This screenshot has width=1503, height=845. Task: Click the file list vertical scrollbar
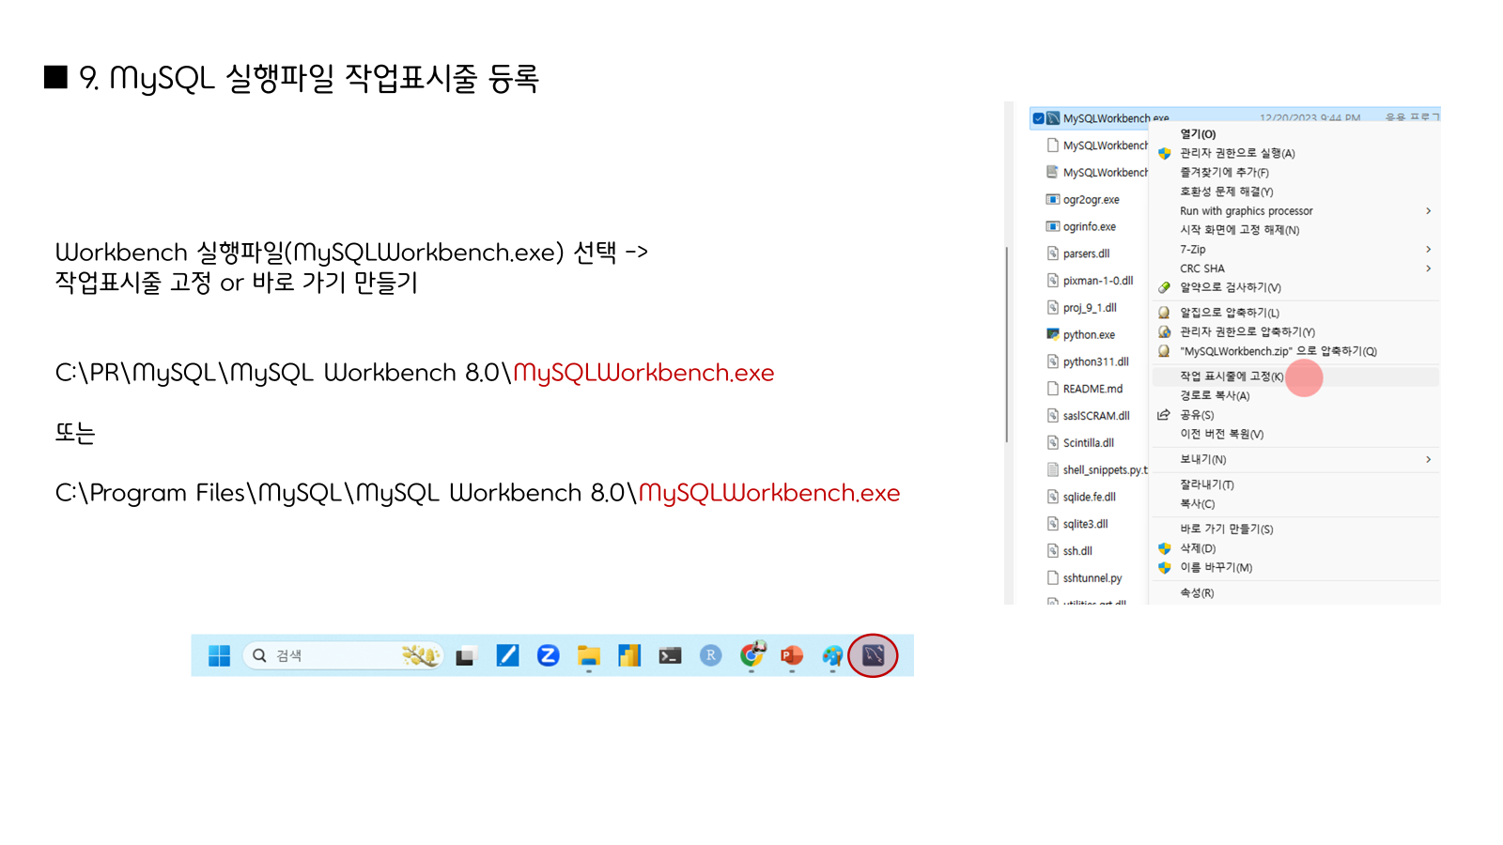[x=1007, y=344]
